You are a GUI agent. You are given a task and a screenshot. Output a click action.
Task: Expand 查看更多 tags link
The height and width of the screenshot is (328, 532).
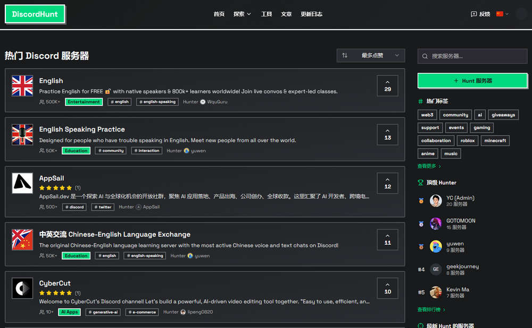429,166
